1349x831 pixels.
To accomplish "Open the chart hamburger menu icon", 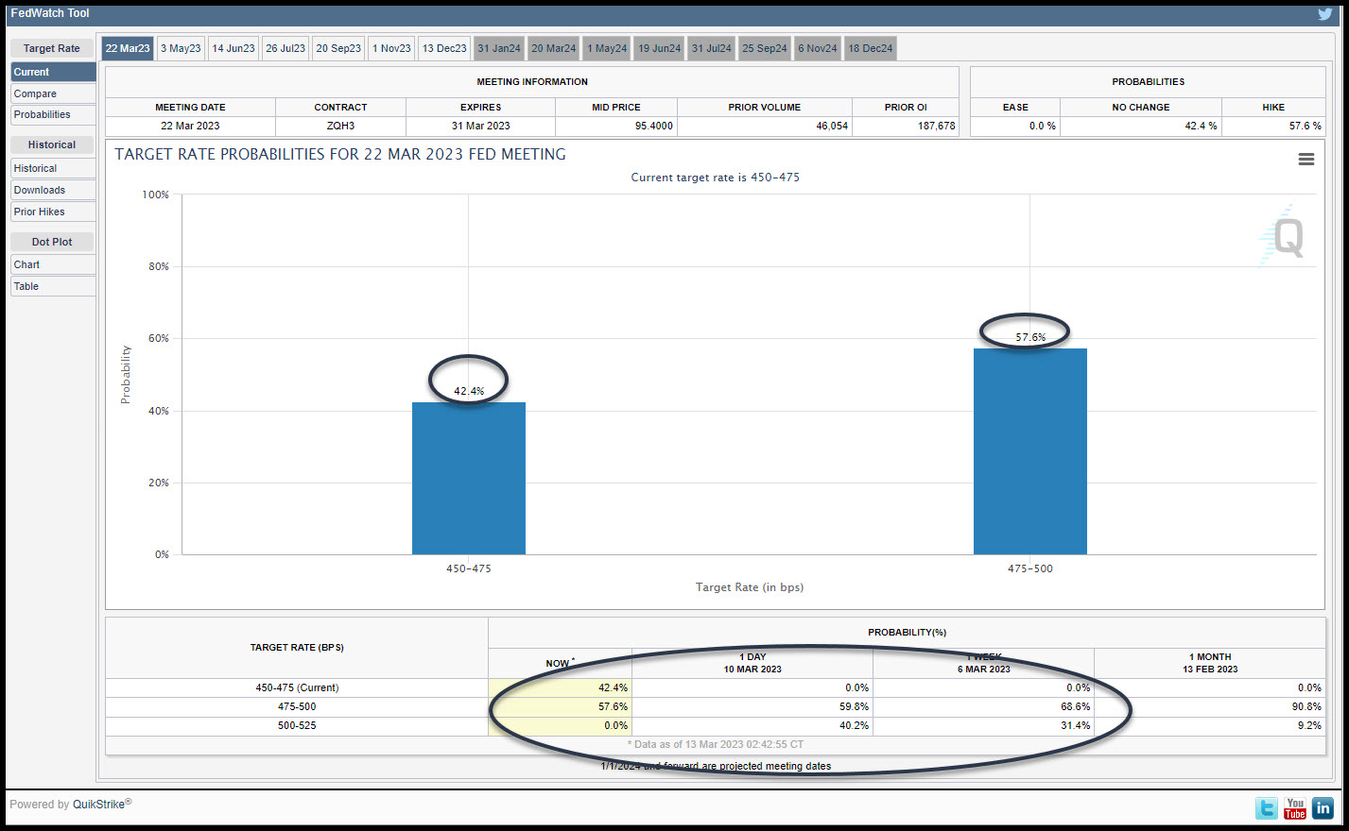I will pyautogui.click(x=1306, y=160).
